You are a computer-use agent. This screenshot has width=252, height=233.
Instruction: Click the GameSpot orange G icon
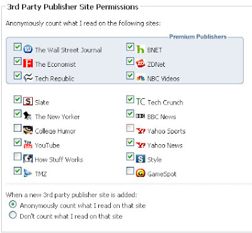pos(140,173)
